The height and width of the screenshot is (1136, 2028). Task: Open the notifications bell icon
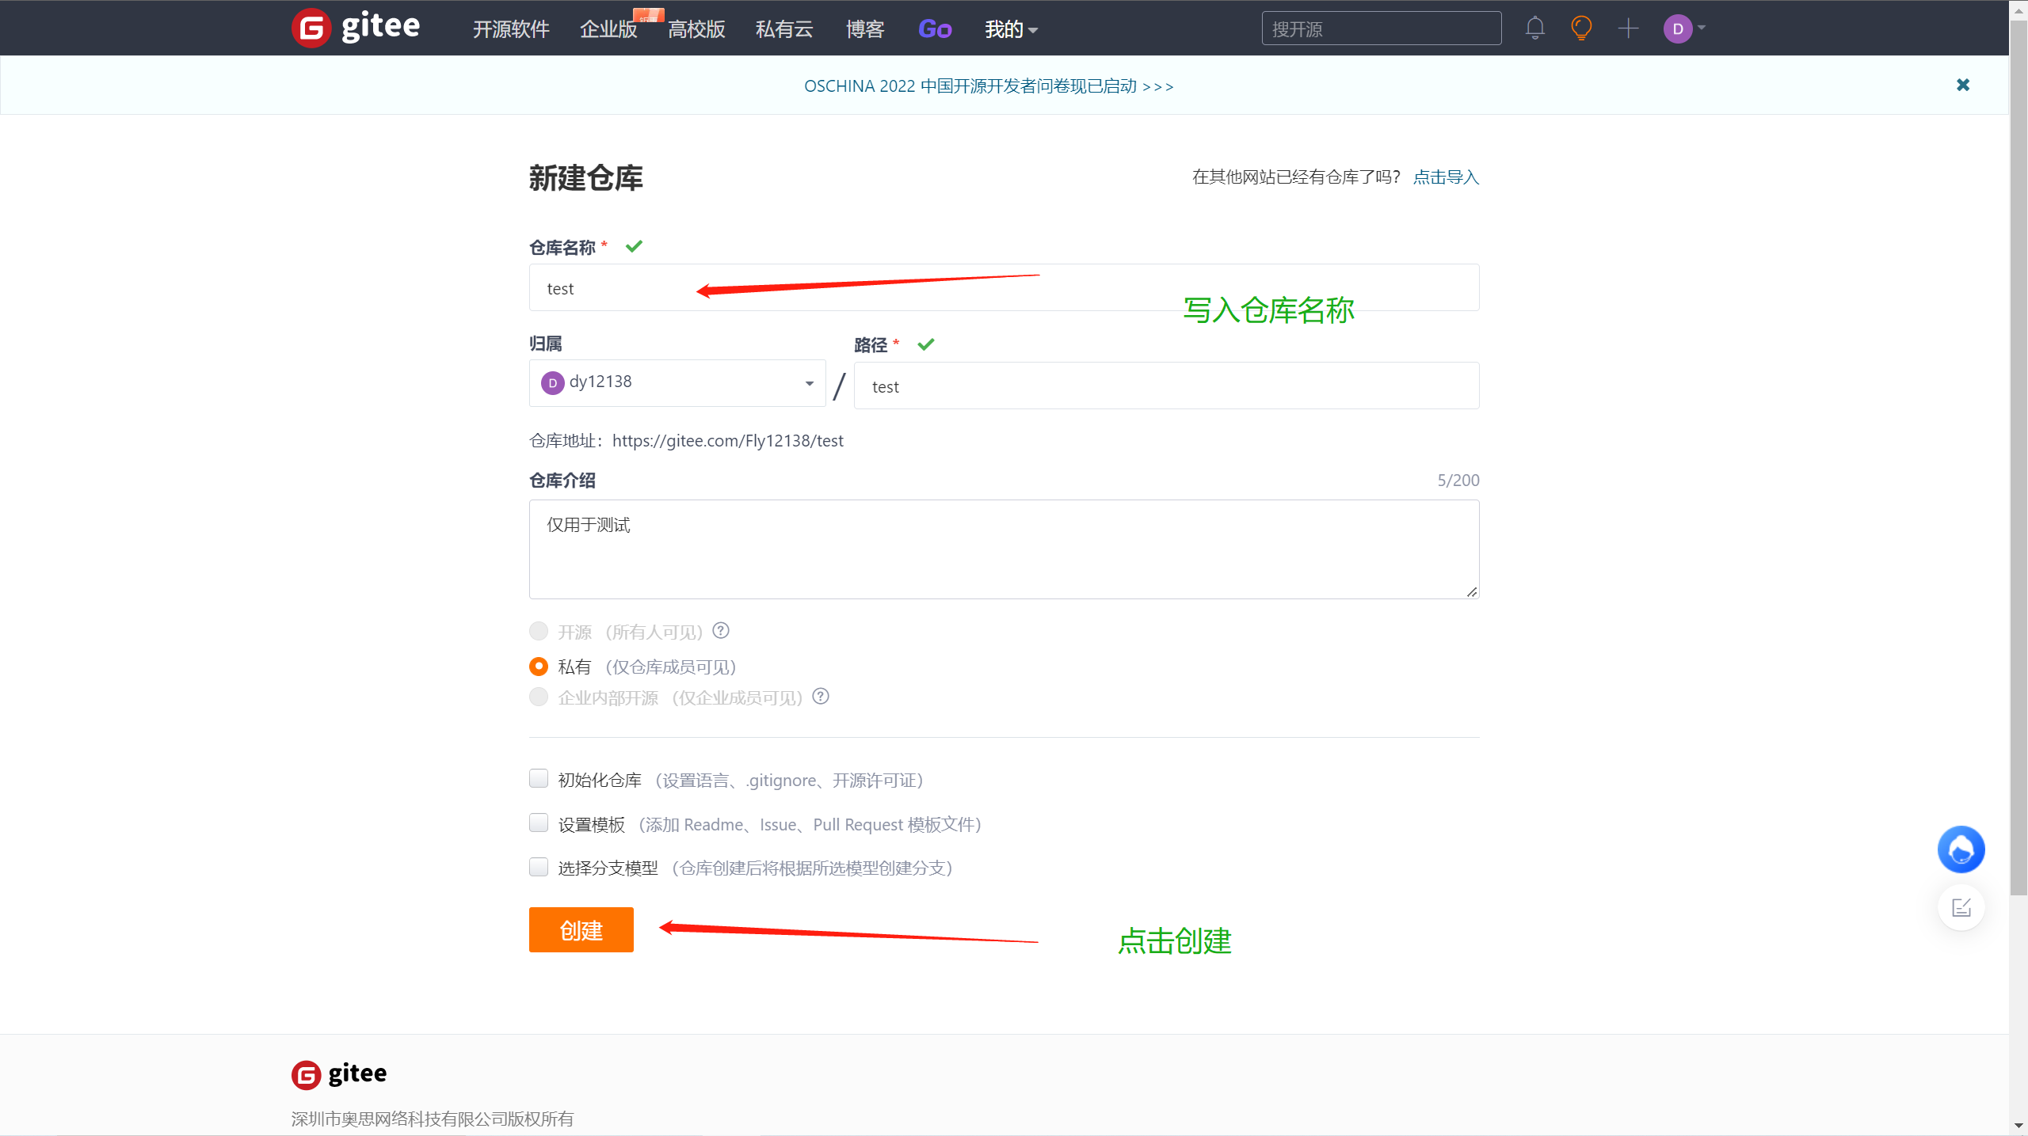point(1534,28)
